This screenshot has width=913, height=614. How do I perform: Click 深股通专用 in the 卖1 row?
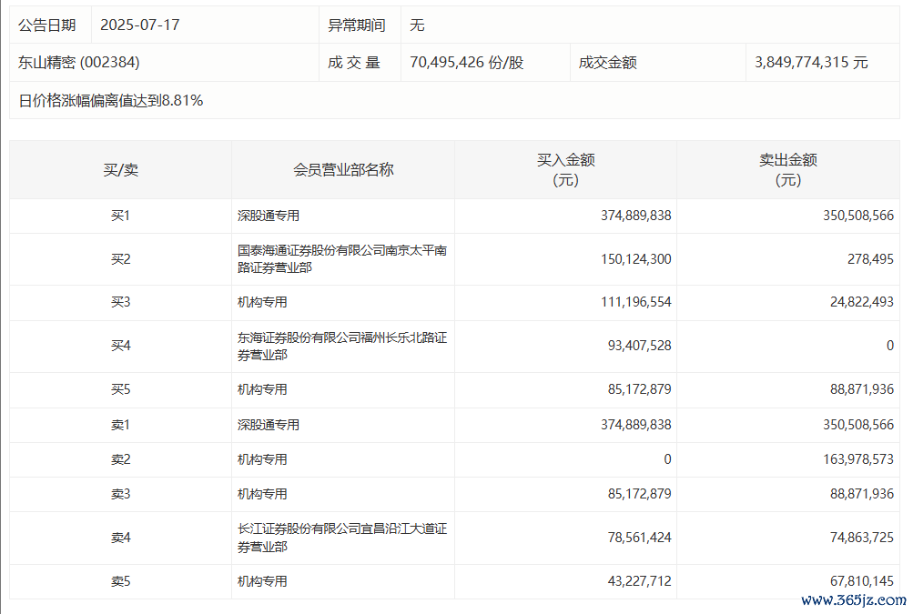coord(269,426)
